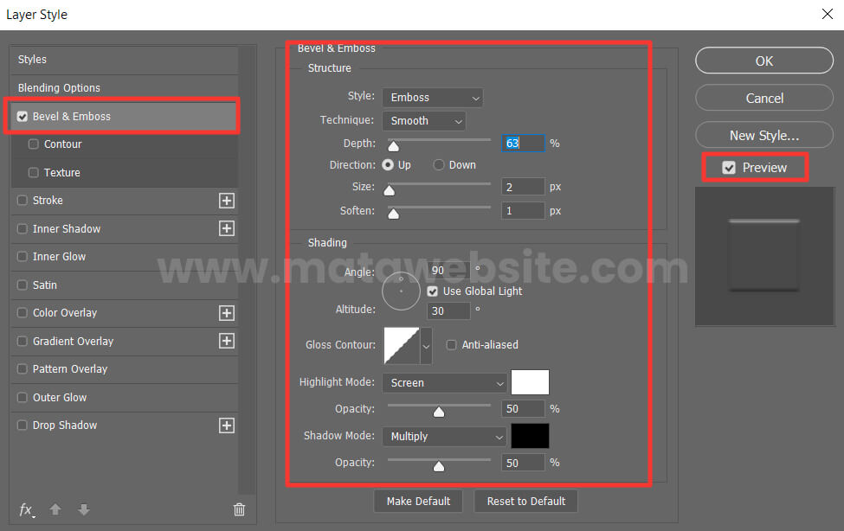This screenshot has width=844, height=531.
Task: Select the Down direction radio button
Action: [x=439, y=165]
